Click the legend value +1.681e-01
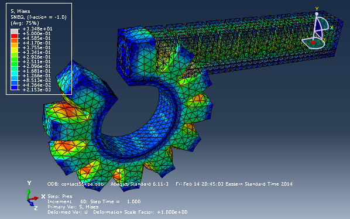This screenshot has height=219, width=350. pyautogui.click(x=37, y=71)
